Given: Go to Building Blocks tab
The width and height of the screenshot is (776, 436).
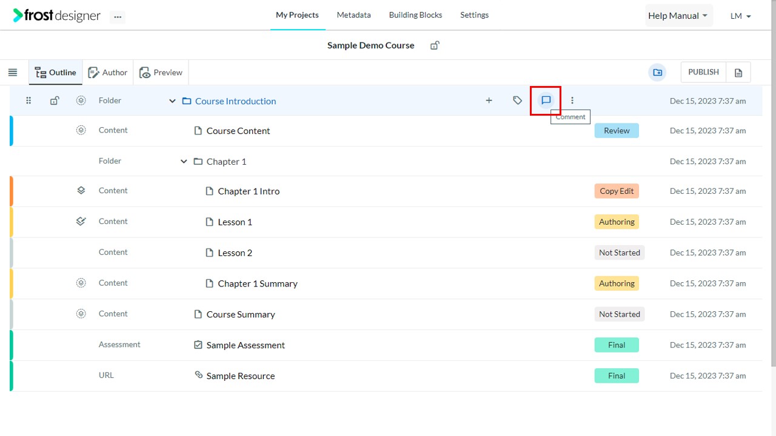Looking at the screenshot, I should click(x=415, y=15).
